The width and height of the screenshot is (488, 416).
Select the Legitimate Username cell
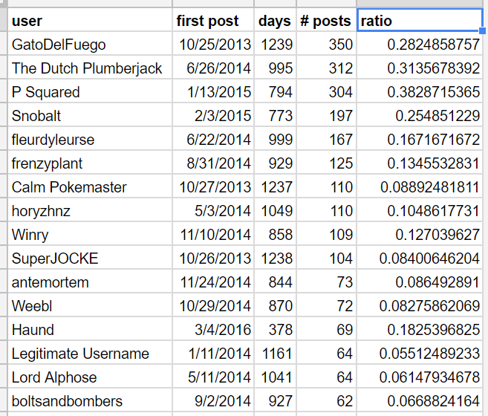[89, 354]
